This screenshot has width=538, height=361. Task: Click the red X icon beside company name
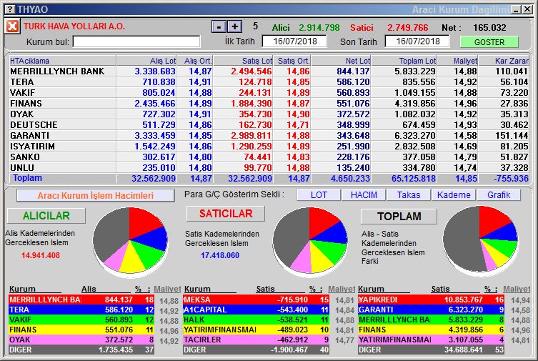[x=12, y=26]
